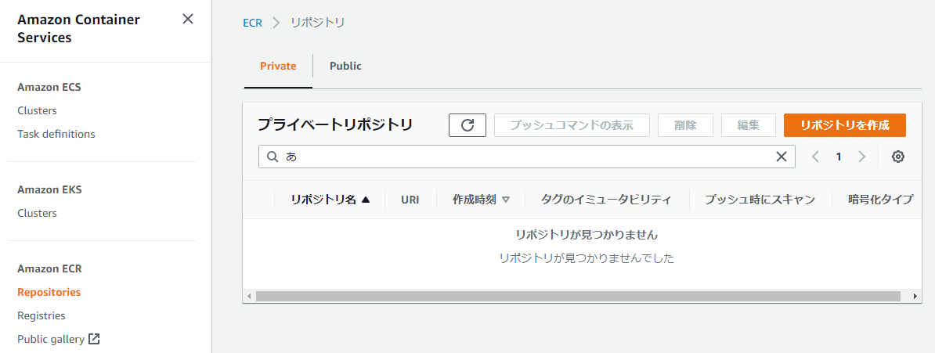The width and height of the screenshot is (935, 353).
Task: Sort by 作成時刻 column arrow
Action: pyautogui.click(x=506, y=200)
